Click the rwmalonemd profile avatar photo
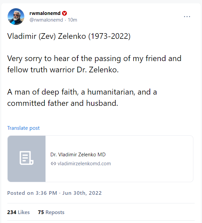Image resolution: width=202 pixels, height=223 pixels. 16,17
